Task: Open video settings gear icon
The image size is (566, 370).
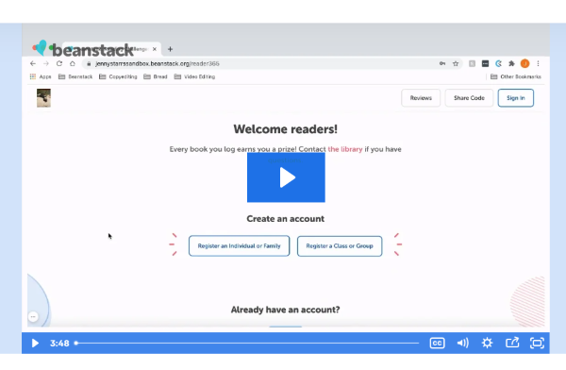Action: pyautogui.click(x=487, y=343)
